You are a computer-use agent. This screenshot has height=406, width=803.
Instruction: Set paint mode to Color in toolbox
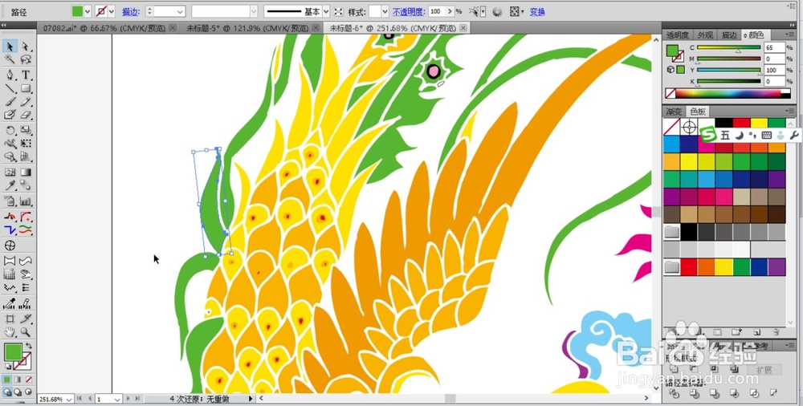(6, 380)
